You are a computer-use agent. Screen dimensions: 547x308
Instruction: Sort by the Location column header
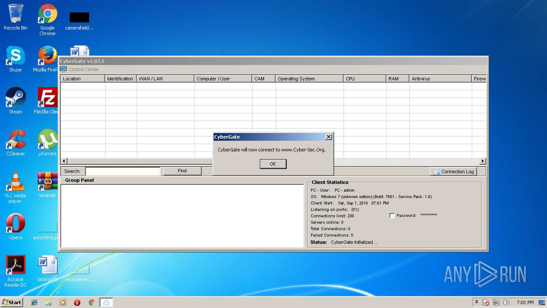point(82,79)
